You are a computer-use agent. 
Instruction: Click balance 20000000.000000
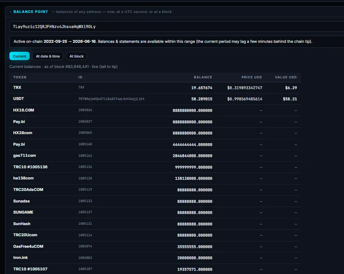pos(195,258)
